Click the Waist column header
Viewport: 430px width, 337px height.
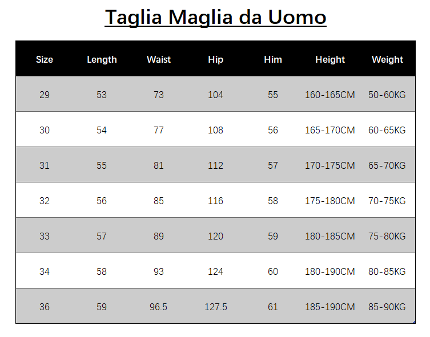[x=159, y=59]
